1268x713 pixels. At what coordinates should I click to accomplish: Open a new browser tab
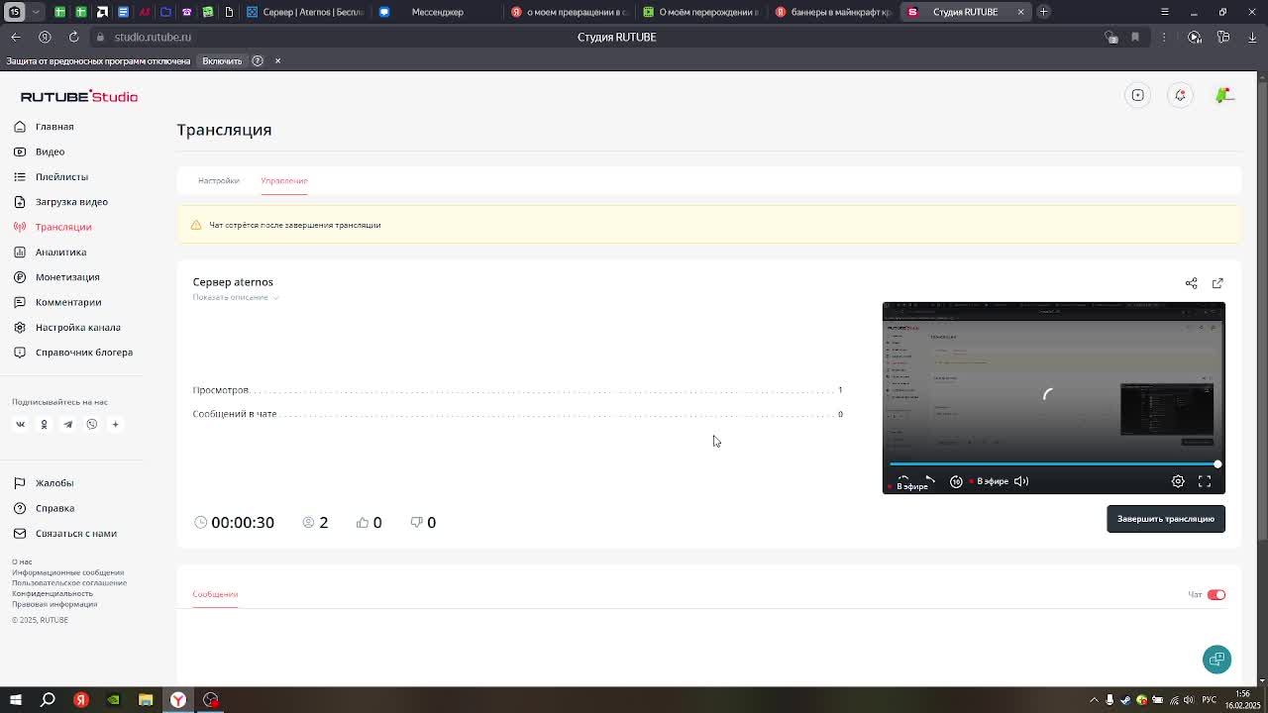[x=1043, y=12]
